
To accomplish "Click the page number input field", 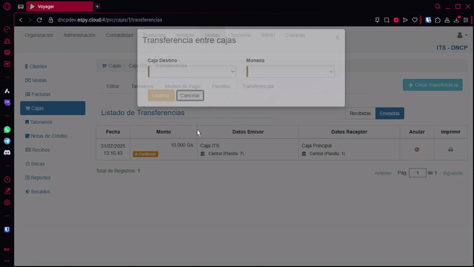I will pos(418,173).
